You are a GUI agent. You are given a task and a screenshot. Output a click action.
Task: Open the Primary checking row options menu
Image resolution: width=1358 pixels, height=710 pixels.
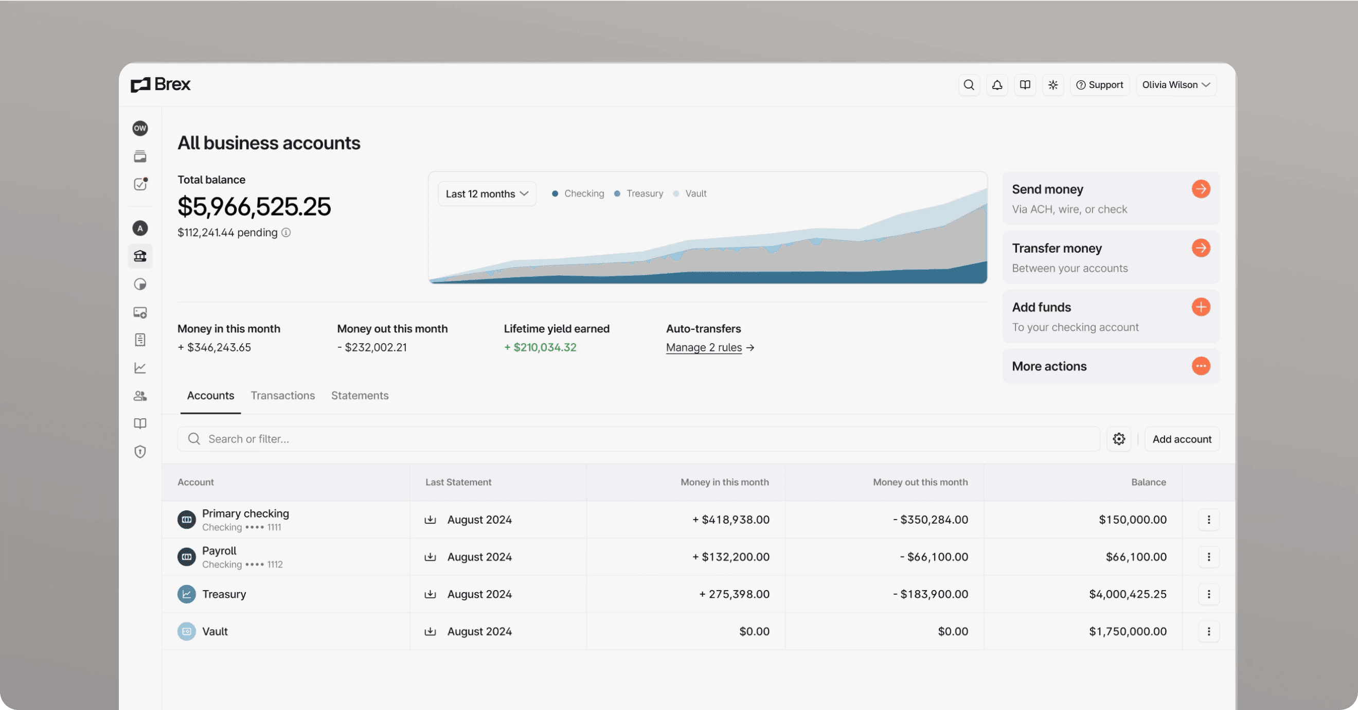(x=1209, y=519)
